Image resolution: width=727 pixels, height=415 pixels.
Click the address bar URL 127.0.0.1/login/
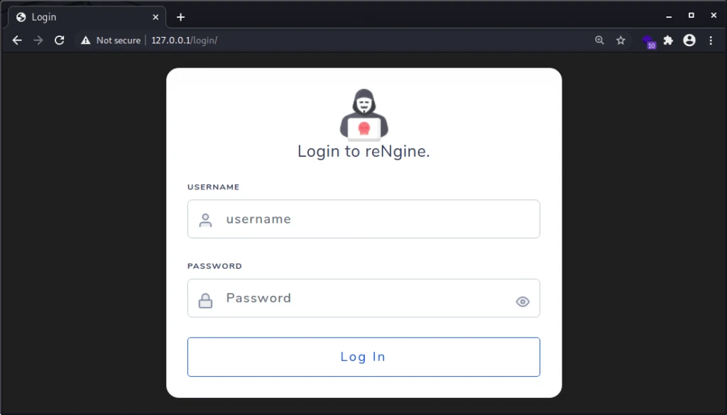184,40
